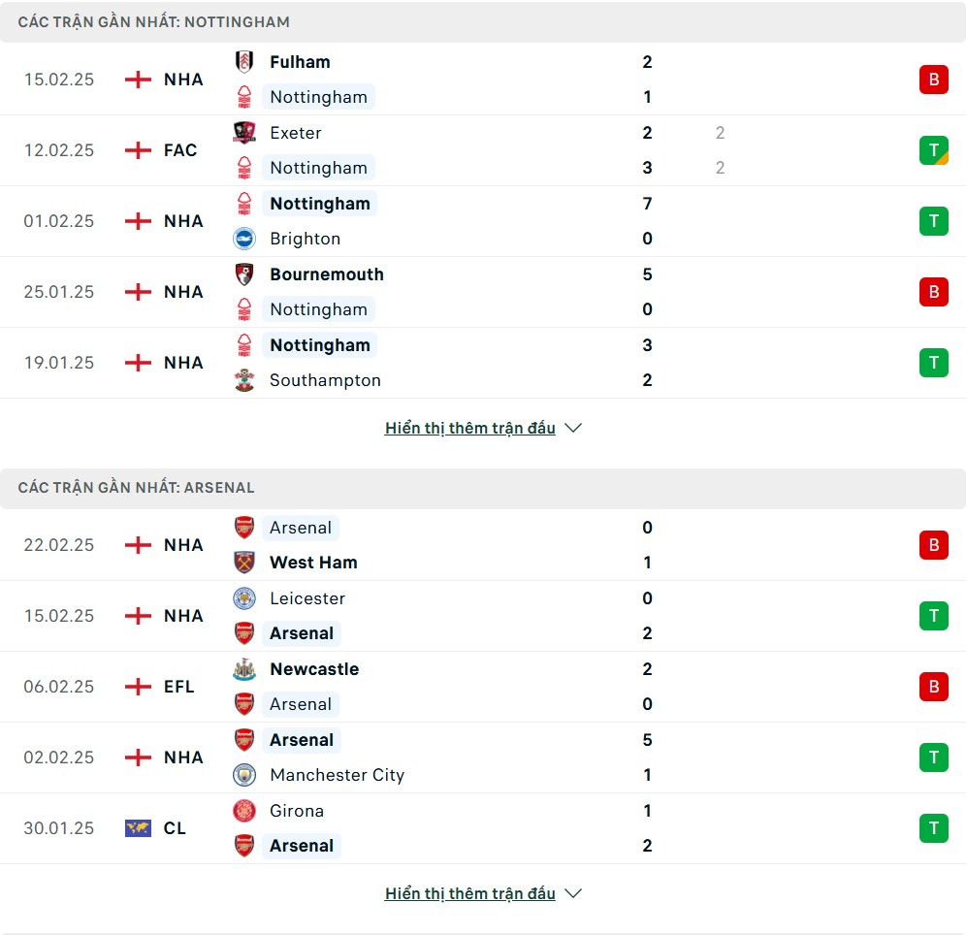The width and height of the screenshot is (967, 935).
Task: Click the green T badge for Exeter match
Action: [933, 150]
